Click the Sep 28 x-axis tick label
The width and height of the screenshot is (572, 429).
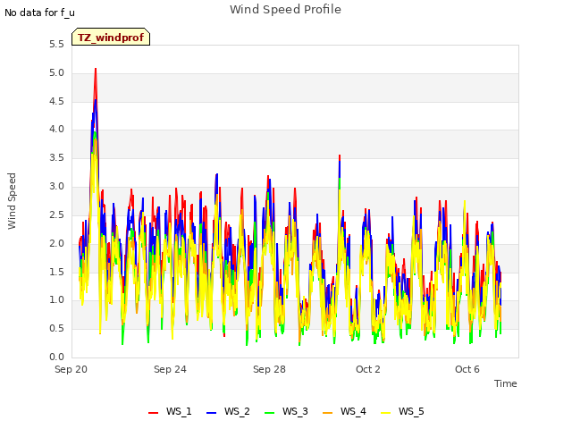269,369
